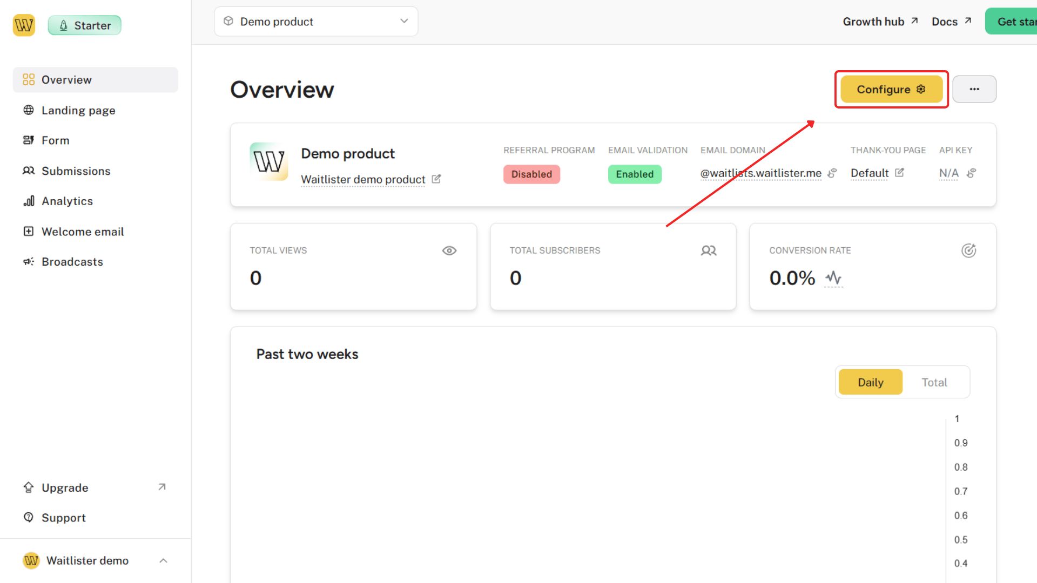Go to Landing page section
Screen dimensions: 1037x583
point(96,110)
